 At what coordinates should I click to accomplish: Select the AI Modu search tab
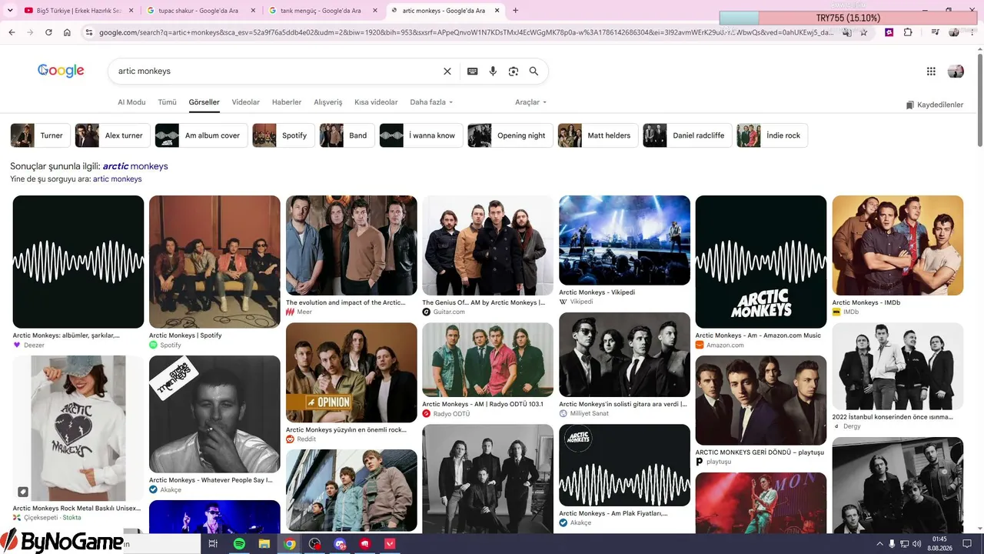pos(131,102)
